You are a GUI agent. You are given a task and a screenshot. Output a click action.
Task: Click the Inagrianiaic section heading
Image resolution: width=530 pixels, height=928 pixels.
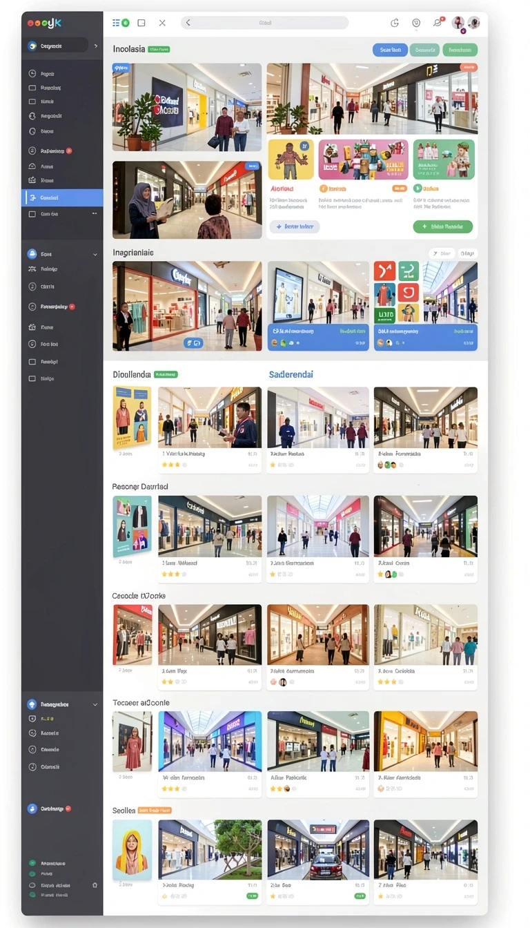pyautogui.click(x=133, y=253)
